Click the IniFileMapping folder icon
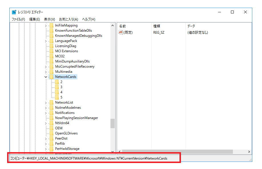This screenshot has height=169, width=262. 52,25
